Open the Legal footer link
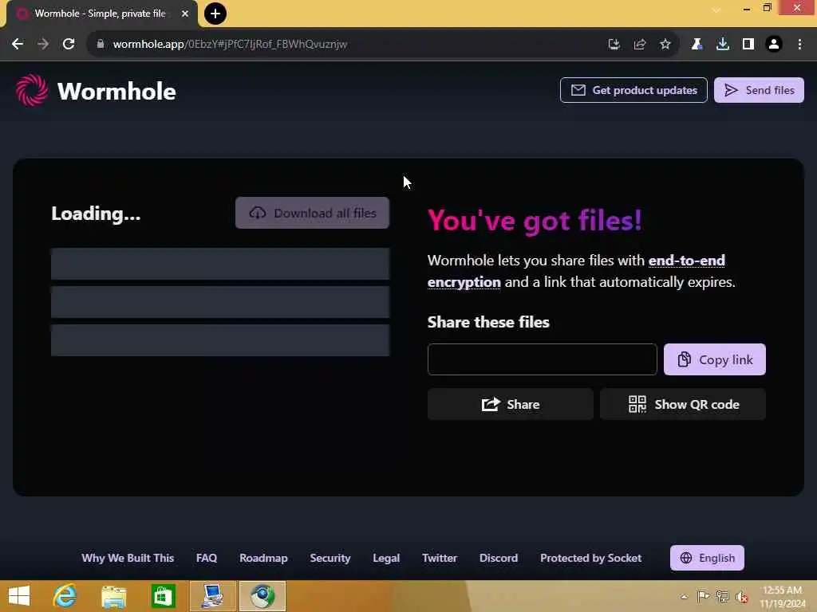Screen dimensions: 817x612 pyautogui.click(x=386, y=558)
